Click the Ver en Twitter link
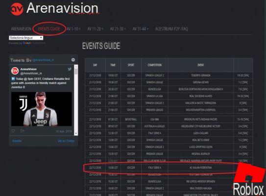This screenshot has height=196, width=266. tap(66, 141)
